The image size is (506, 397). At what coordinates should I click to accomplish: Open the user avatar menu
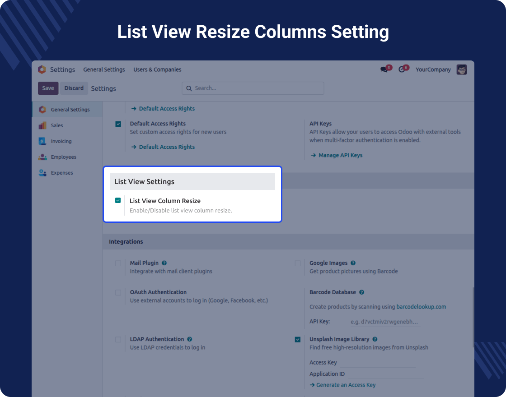point(461,69)
